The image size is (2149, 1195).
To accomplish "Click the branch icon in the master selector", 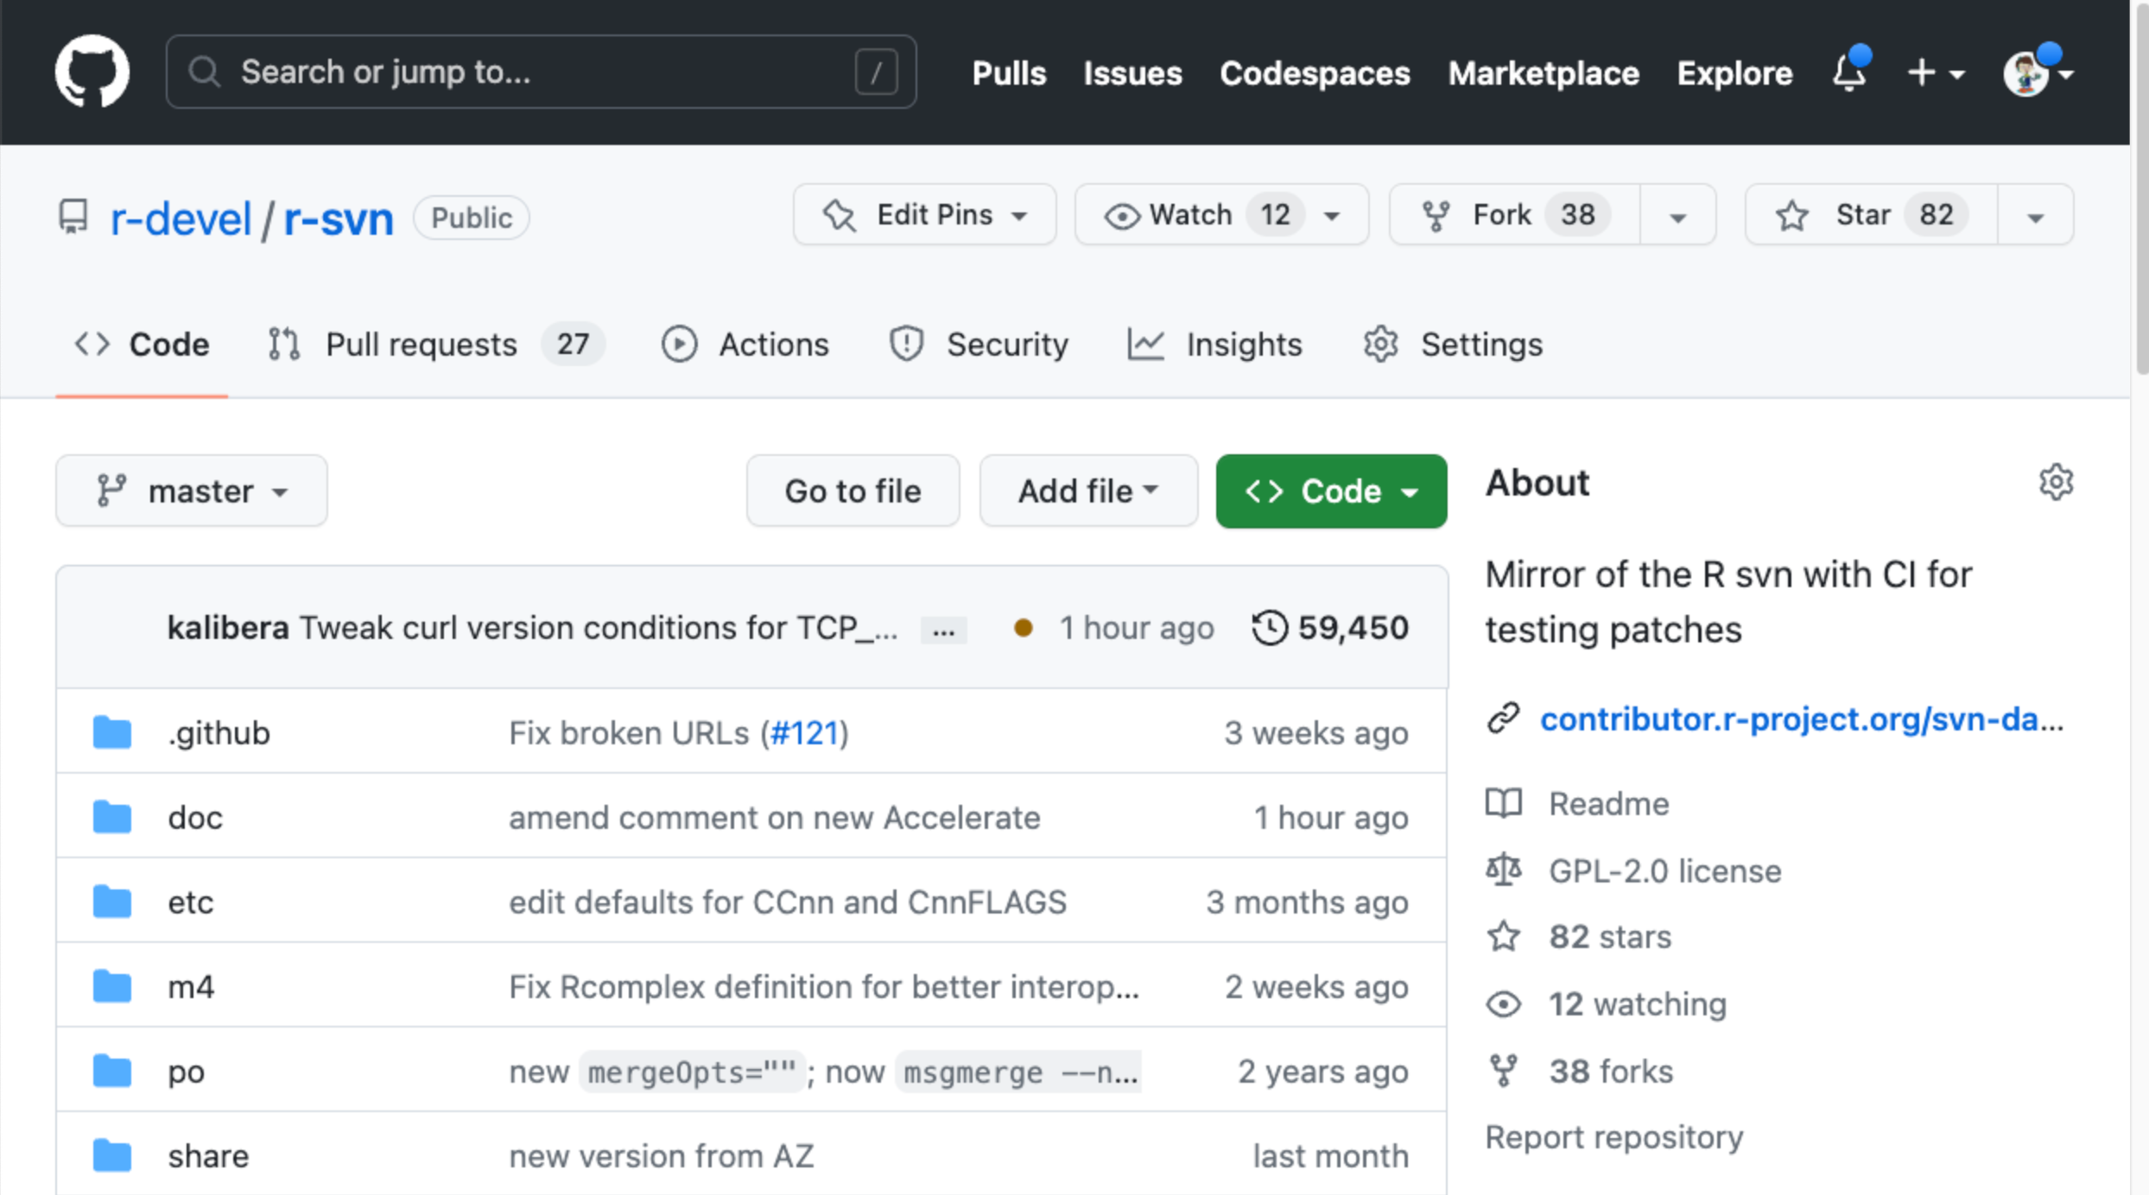I will 113,490.
